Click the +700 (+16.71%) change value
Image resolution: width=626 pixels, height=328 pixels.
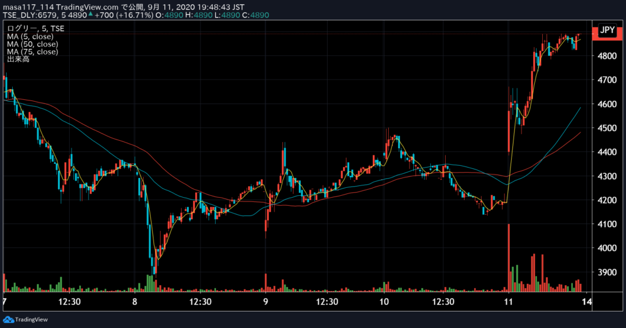(123, 15)
